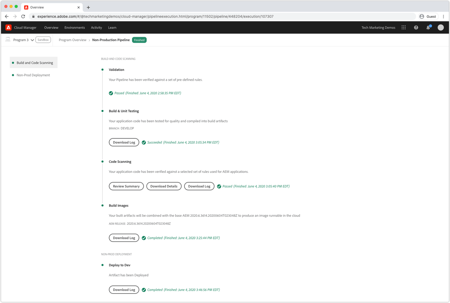Click the Review Summary button

[126, 186]
